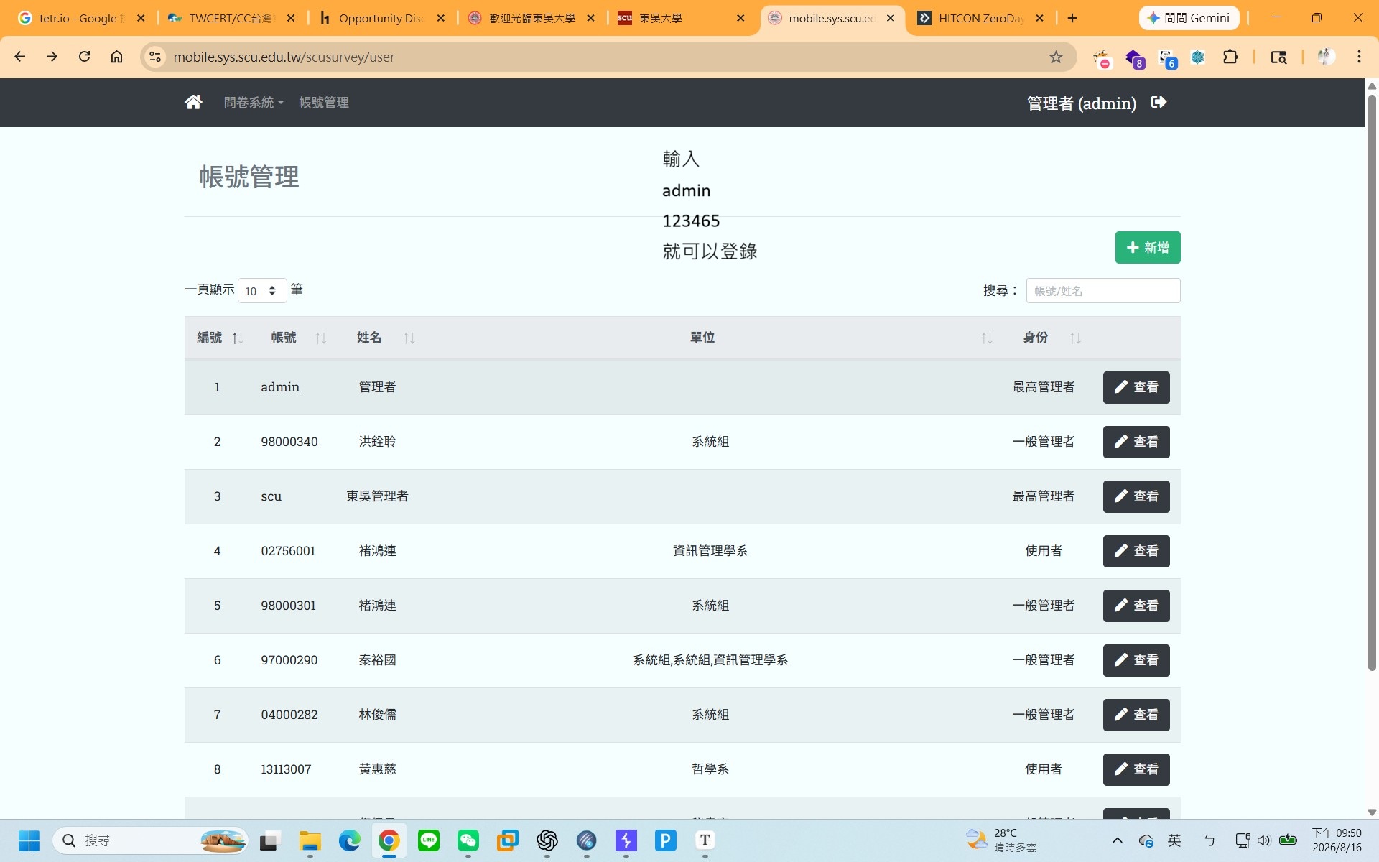Select the 資訊管理學系 unit cell
Viewport: 1379px width, 862px height.
710,551
